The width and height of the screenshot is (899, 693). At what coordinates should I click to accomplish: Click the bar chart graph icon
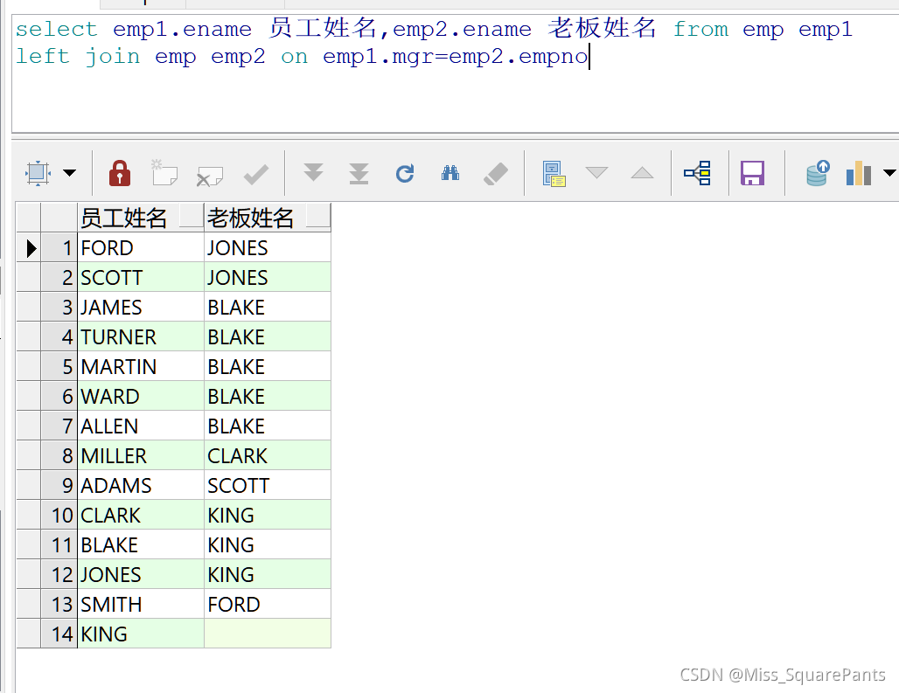(x=858, y=173)
